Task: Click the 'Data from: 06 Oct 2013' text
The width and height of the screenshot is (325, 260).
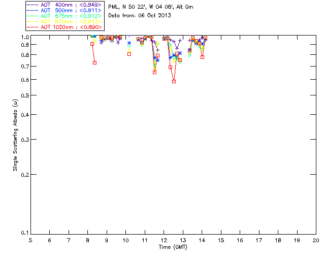Action: [140, 15]
